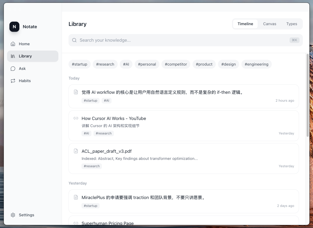Click file icon beside ACL_paper_draft_v3.pdf
This screenshot has height=228, width=313.
point(76,151)
